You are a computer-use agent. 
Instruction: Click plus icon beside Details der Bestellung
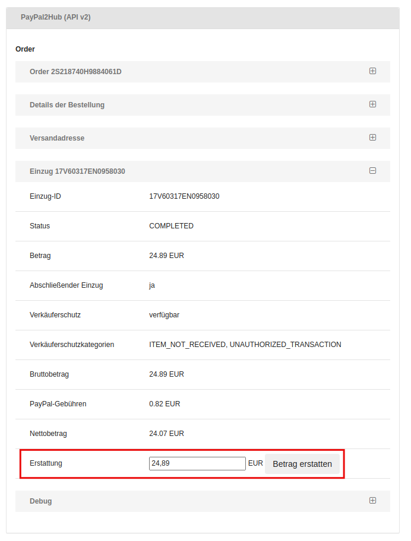tap(372, 104)
